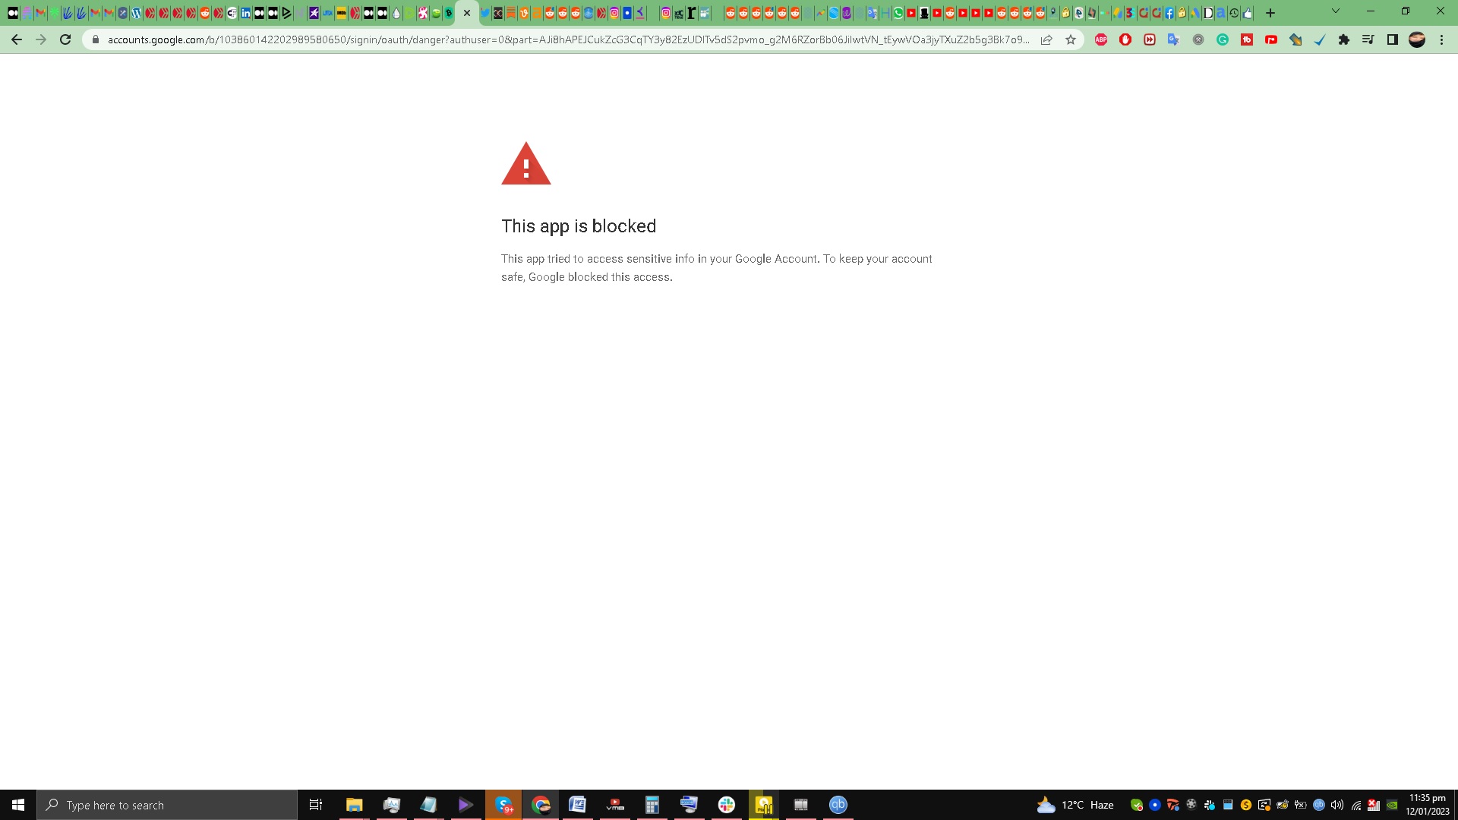Expand the tab search dropdown

pyautogui.click(x=1336, y=11)
